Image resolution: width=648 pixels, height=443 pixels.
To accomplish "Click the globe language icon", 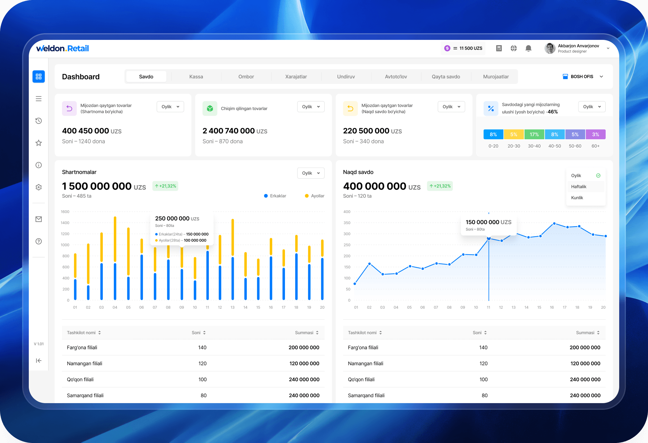I will tap(514, 48).
